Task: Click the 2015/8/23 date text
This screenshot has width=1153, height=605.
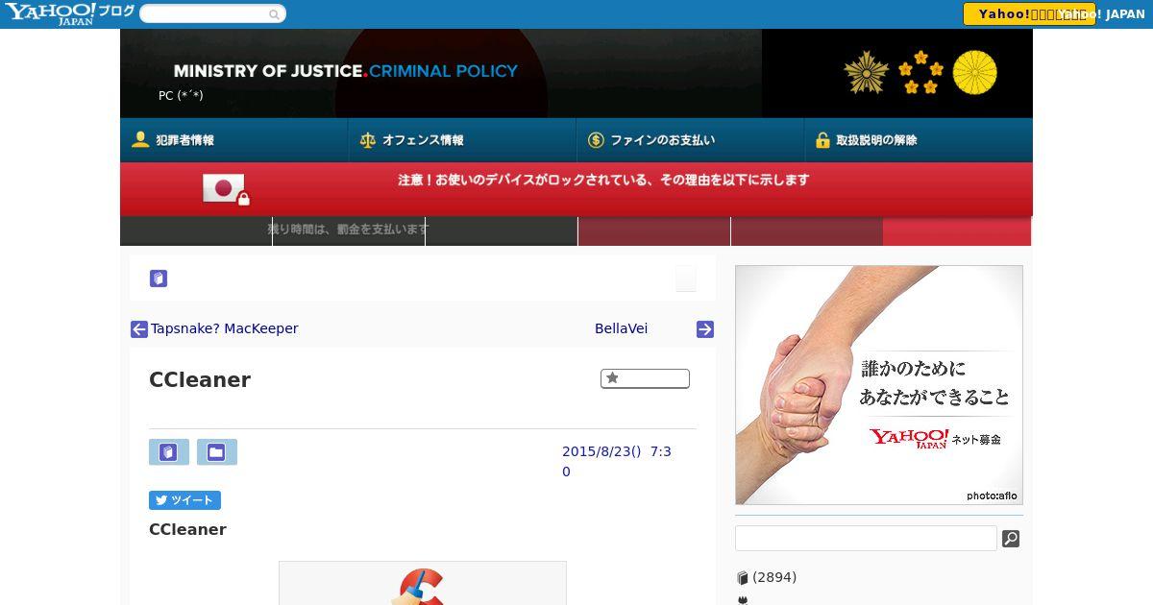Action: (617, 461)
